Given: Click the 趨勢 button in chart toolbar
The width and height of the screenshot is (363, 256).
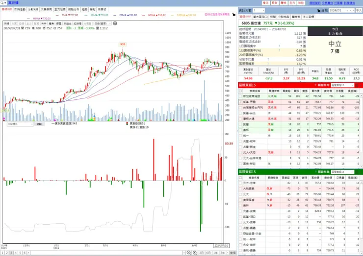Looking at the screenshot, I should coord(52,23).
